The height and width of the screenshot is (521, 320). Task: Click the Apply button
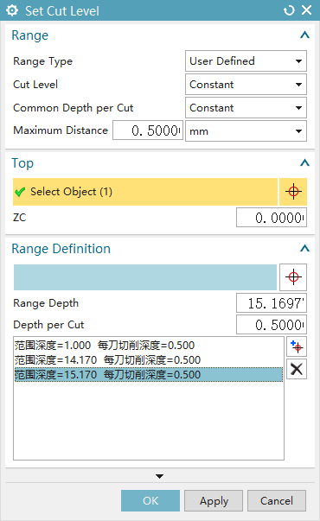[214, 501]
